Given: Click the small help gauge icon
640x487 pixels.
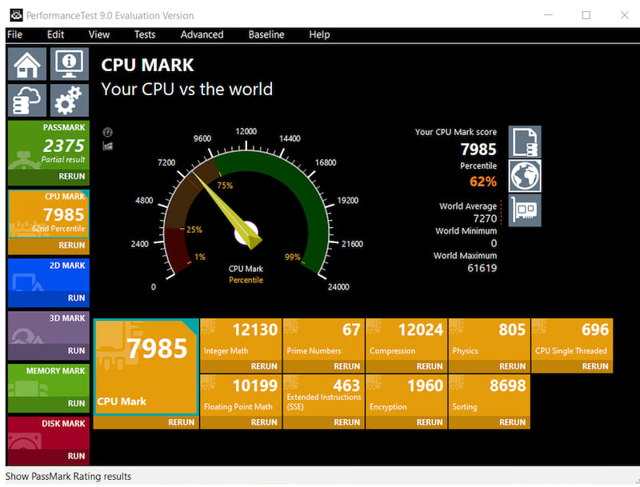Looking at the screenshot, I should coord(108,132).
